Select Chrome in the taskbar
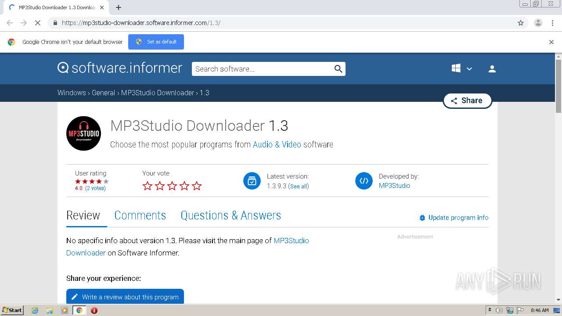The height and width of the screenshot is (316, 562). 79,310
